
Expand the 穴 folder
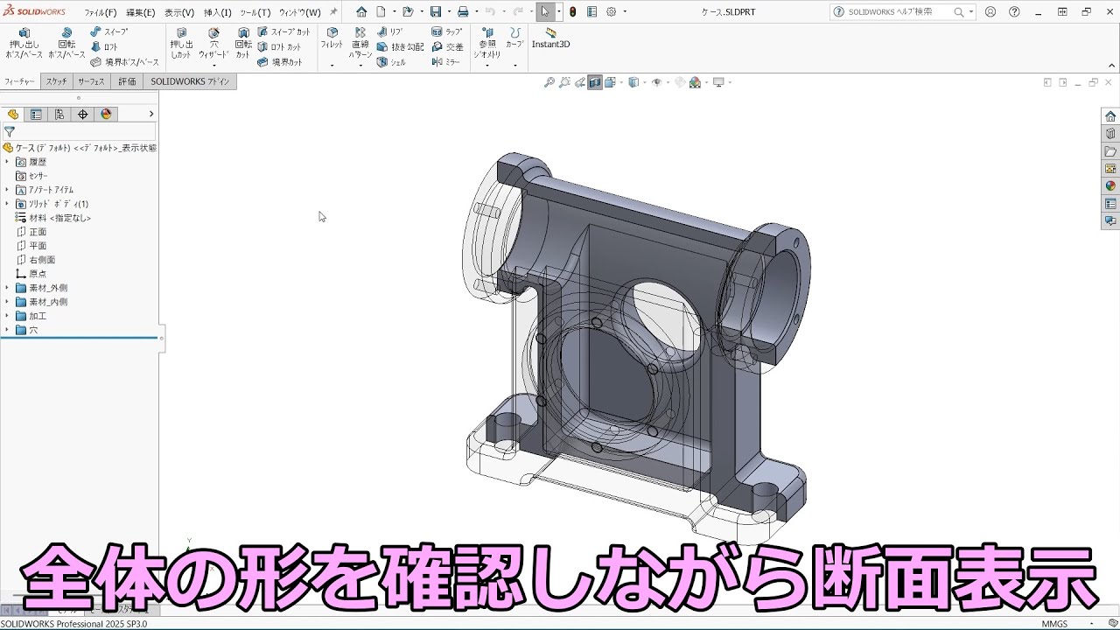(7, 330)
